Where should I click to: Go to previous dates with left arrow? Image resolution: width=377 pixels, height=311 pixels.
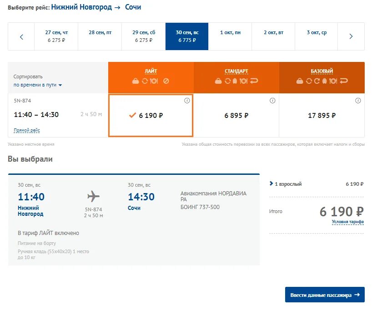point(21,37)
